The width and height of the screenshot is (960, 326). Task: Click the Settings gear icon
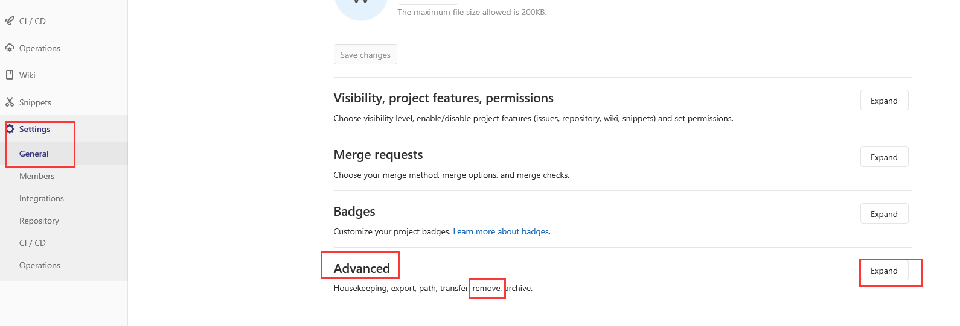(10, 129)
